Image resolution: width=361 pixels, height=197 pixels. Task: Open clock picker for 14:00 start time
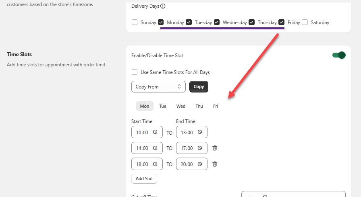(x=156, y=148)
